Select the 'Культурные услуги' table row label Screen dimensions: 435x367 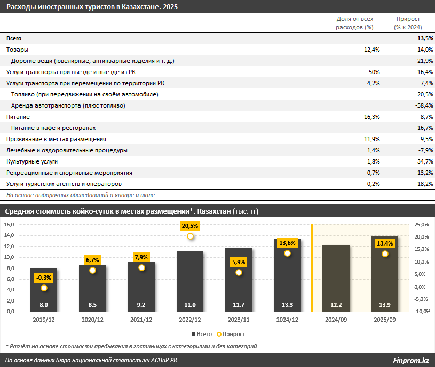31,161
